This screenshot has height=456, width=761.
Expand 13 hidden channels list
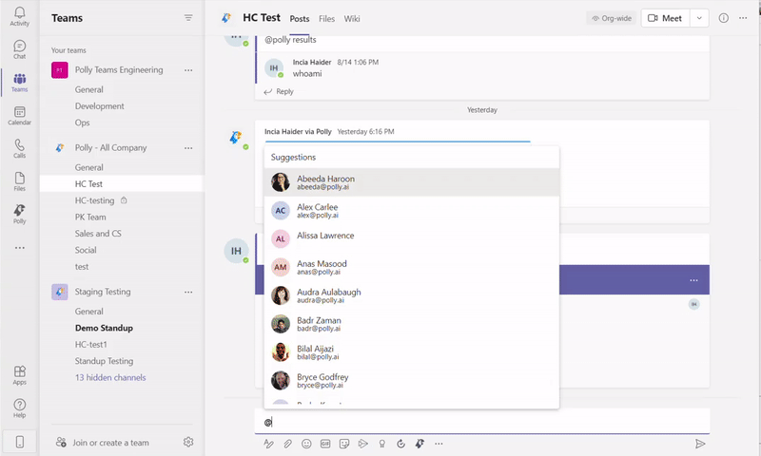point(110,377)
